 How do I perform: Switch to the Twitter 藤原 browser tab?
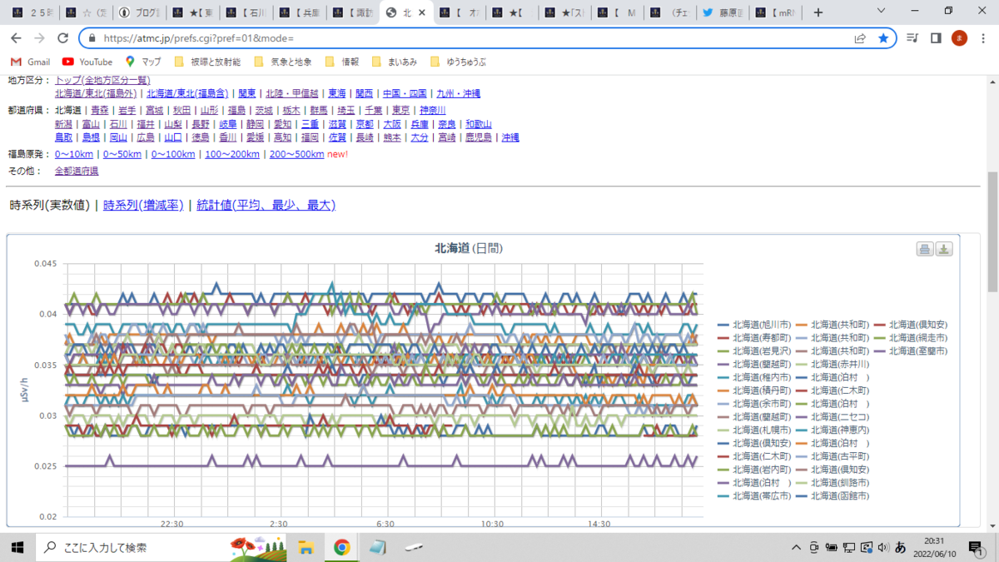point(723,12)
